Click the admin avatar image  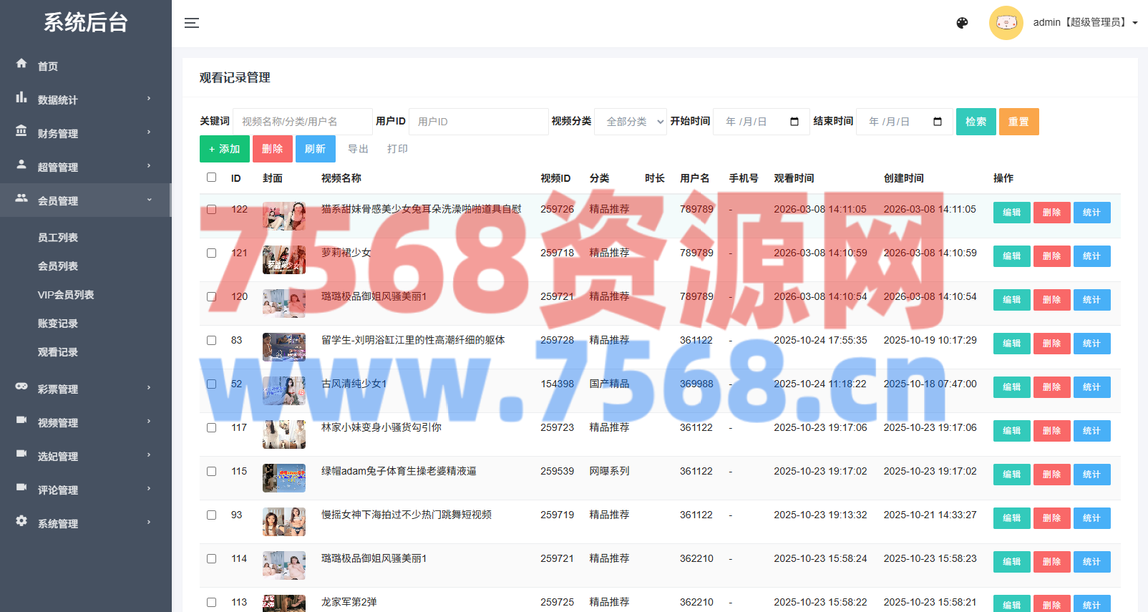(x=1006, y=23)
